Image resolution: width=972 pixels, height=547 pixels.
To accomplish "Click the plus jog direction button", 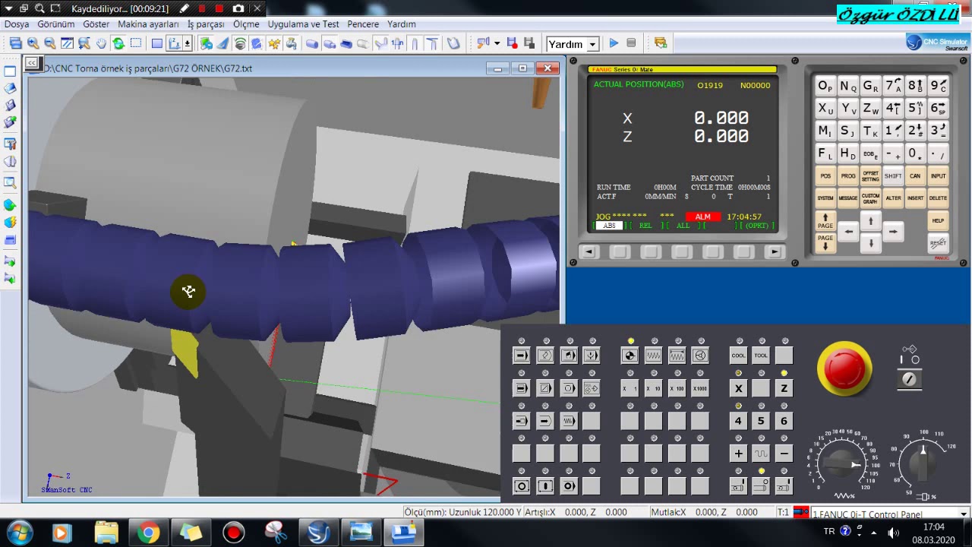I will pyautogui.click(x=738, y=454).
